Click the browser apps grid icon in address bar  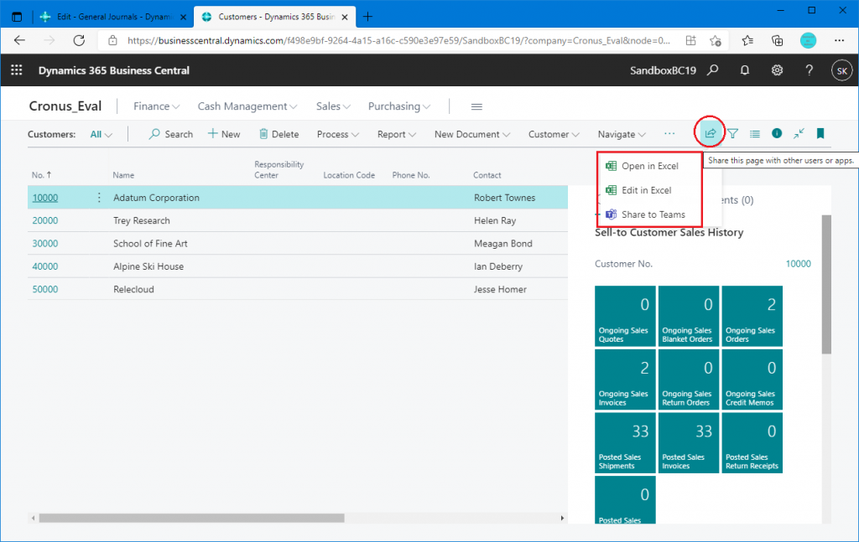coord(691,40)
